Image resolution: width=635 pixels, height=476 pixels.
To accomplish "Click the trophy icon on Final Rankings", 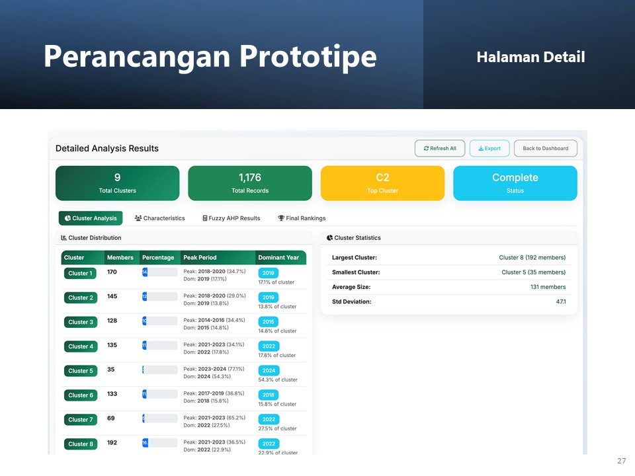I will [281, 218].
